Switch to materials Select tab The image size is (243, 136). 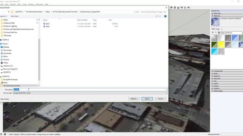[x=213, y=29]
